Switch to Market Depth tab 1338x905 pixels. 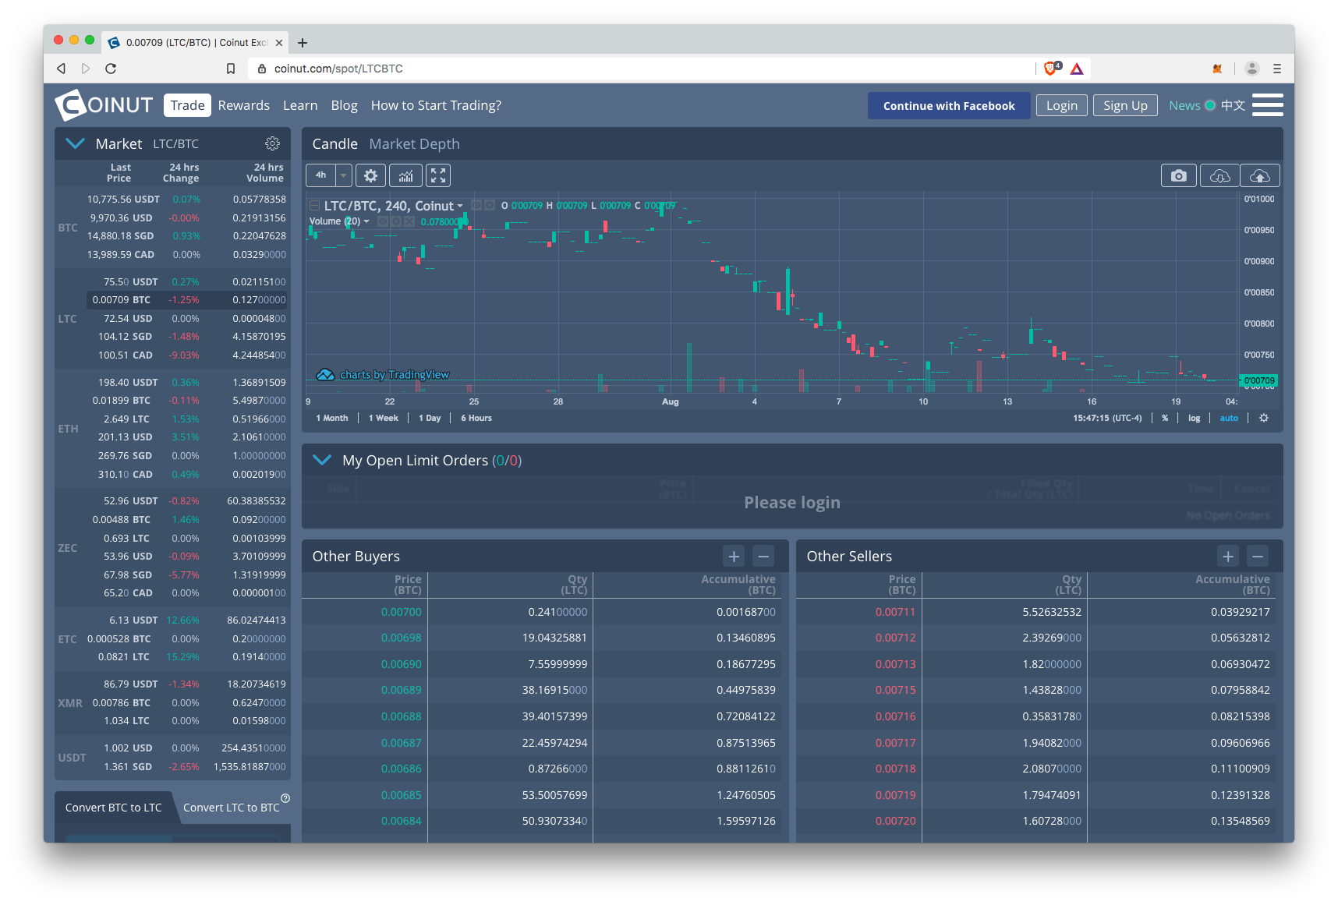click(x=414, y=144)
